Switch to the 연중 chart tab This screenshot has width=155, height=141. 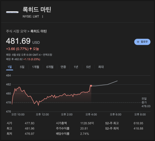click(x=63, y=67)
